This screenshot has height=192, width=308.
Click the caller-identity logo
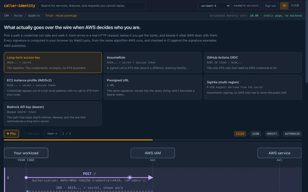19,6
